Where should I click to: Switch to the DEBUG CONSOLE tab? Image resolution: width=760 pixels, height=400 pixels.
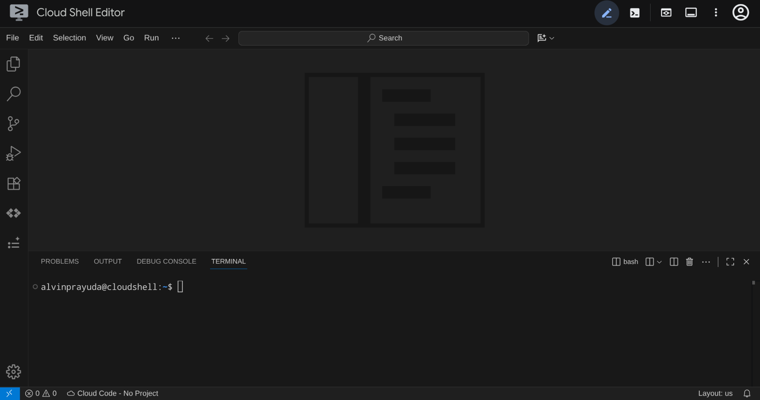pyautogui.click(x=166, y=261)
